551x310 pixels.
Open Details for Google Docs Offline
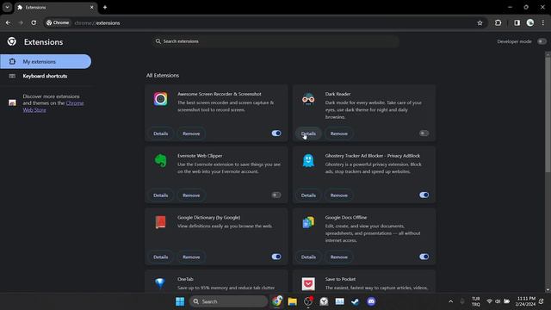(308, 257)
